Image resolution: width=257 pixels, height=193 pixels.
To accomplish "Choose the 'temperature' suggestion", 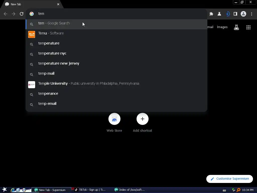I will pos(116,44).
